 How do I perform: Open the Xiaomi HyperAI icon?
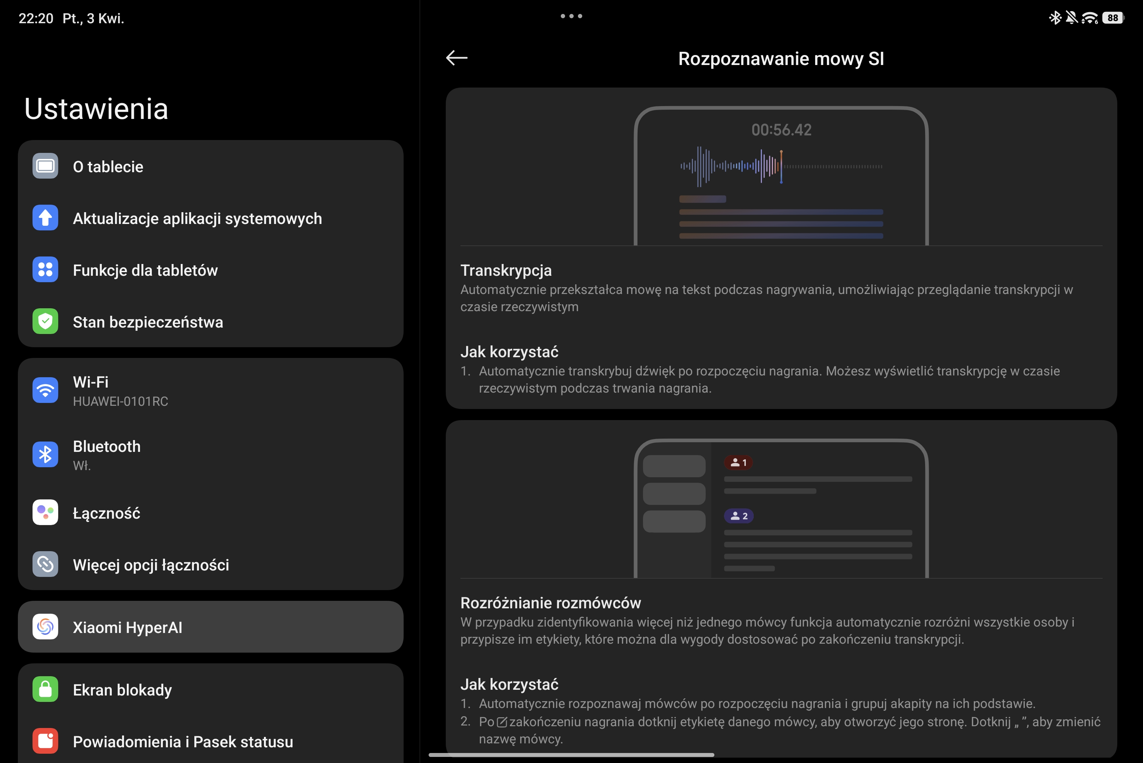[45, 627]
